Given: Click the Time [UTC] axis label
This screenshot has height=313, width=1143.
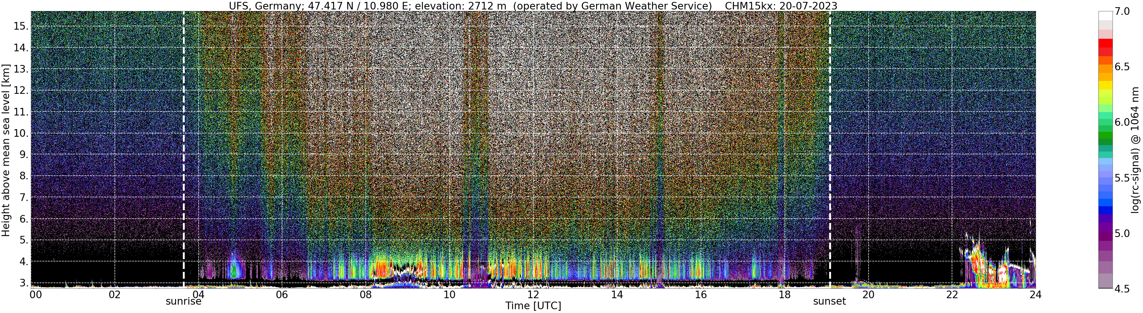Looking at the screenshot, I should coord(533,306).
